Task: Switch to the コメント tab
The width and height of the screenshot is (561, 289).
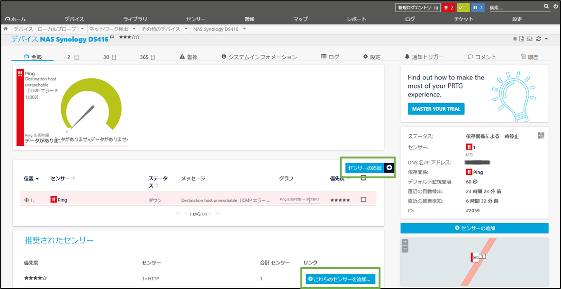Action: tap(482, 57)
